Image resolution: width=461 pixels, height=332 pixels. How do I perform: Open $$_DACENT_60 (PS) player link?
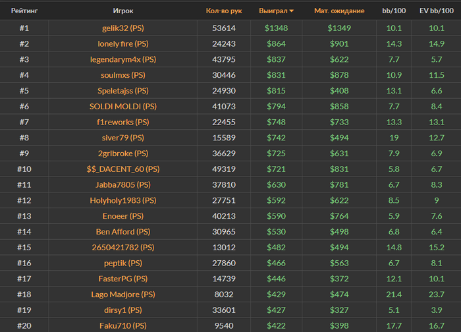click(123, 169)
